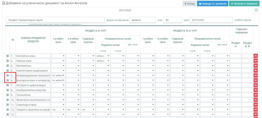
Task: Open I сесия dropdown for Английски език
Action: (103, 56)
